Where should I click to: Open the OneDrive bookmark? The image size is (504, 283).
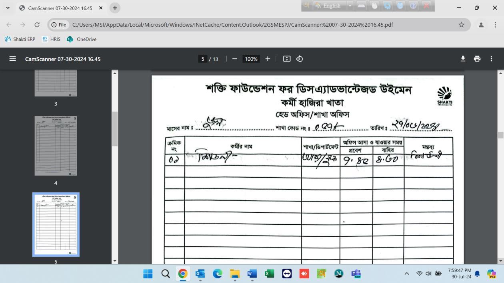point(82,39)
